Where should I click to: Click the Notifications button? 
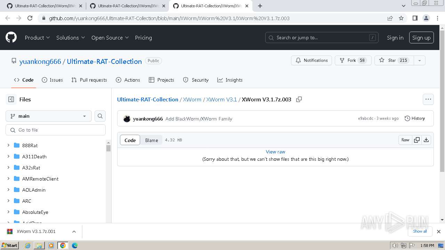click(311, 60)
